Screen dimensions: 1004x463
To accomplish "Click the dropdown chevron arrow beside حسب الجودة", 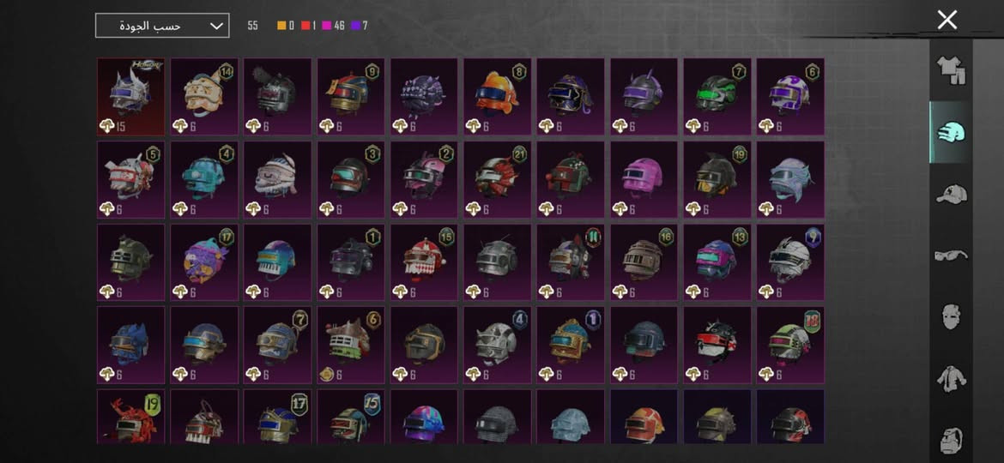I will pyautogui.click(x=216, y=26).
